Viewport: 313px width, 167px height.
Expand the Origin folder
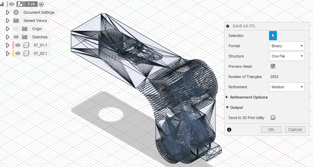tap(8, 29)
